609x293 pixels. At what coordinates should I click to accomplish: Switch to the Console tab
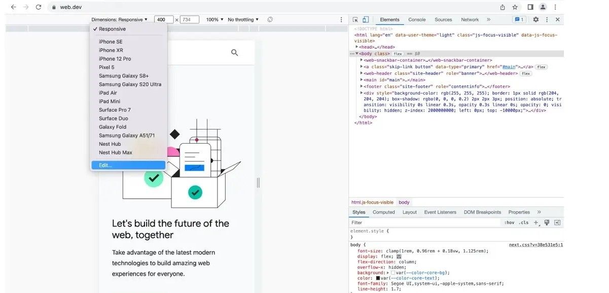click(x=417, y=20)
